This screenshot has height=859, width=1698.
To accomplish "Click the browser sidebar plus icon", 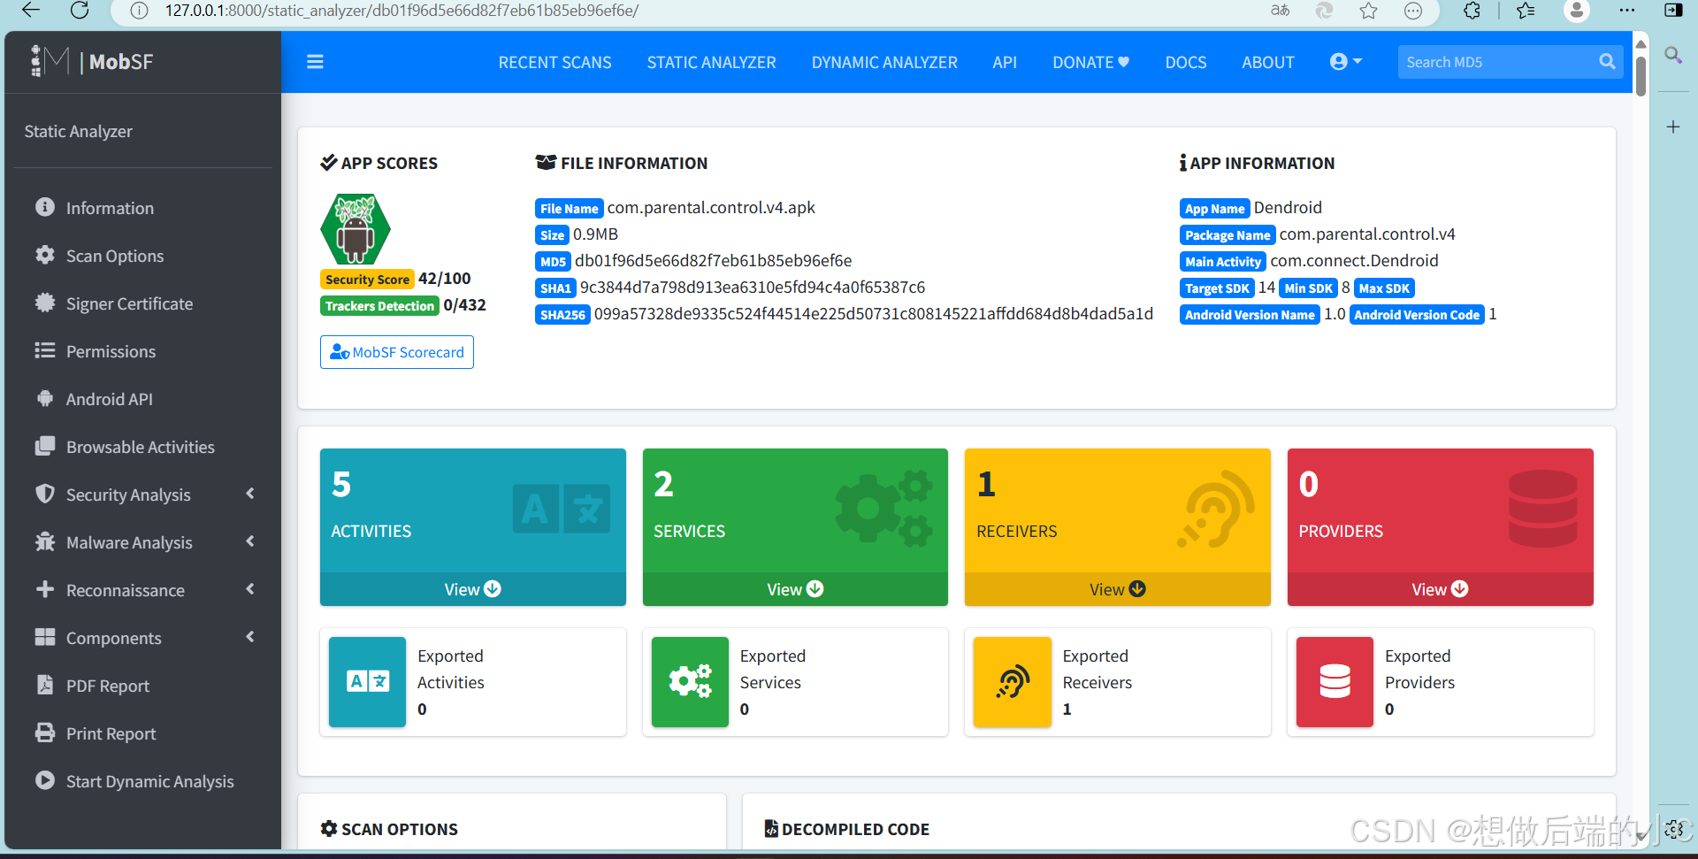I will (1673, 127).
